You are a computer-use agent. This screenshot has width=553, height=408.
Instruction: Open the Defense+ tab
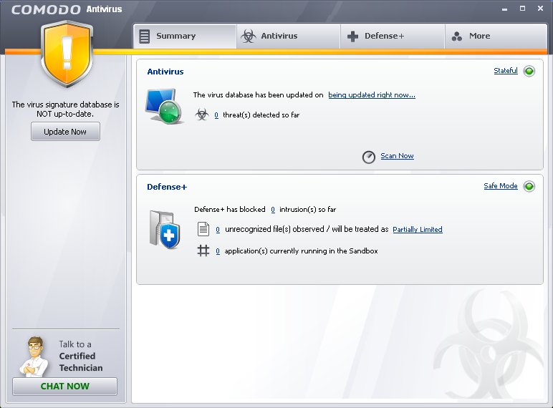point(392,37)
